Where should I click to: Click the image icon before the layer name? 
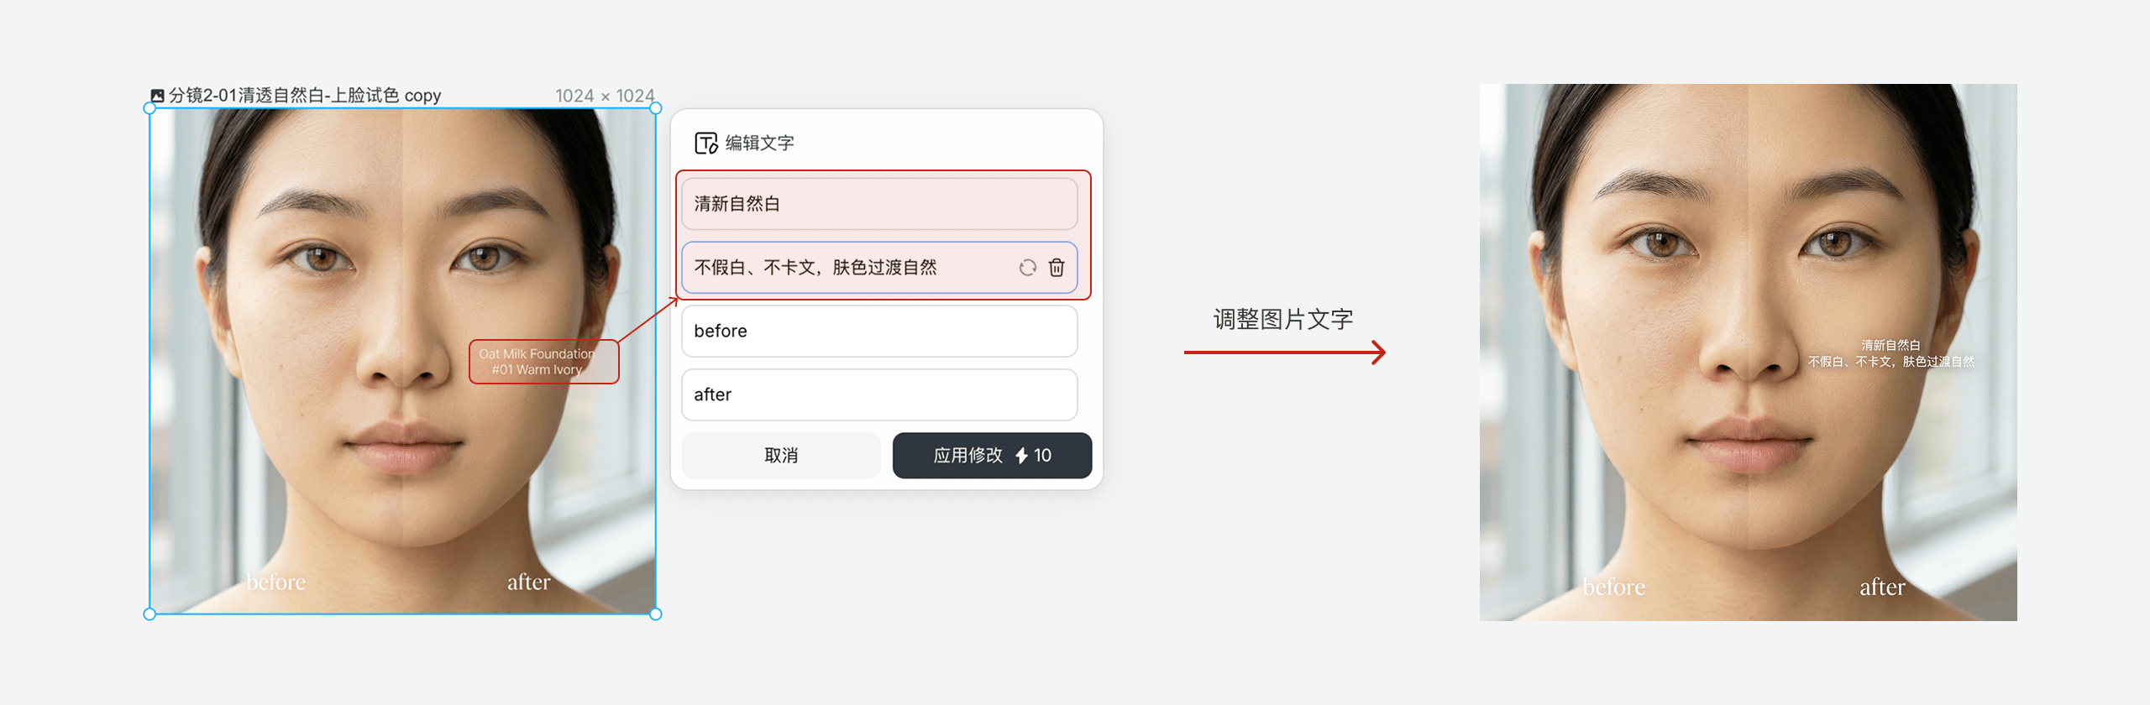(x=157, y=96)
